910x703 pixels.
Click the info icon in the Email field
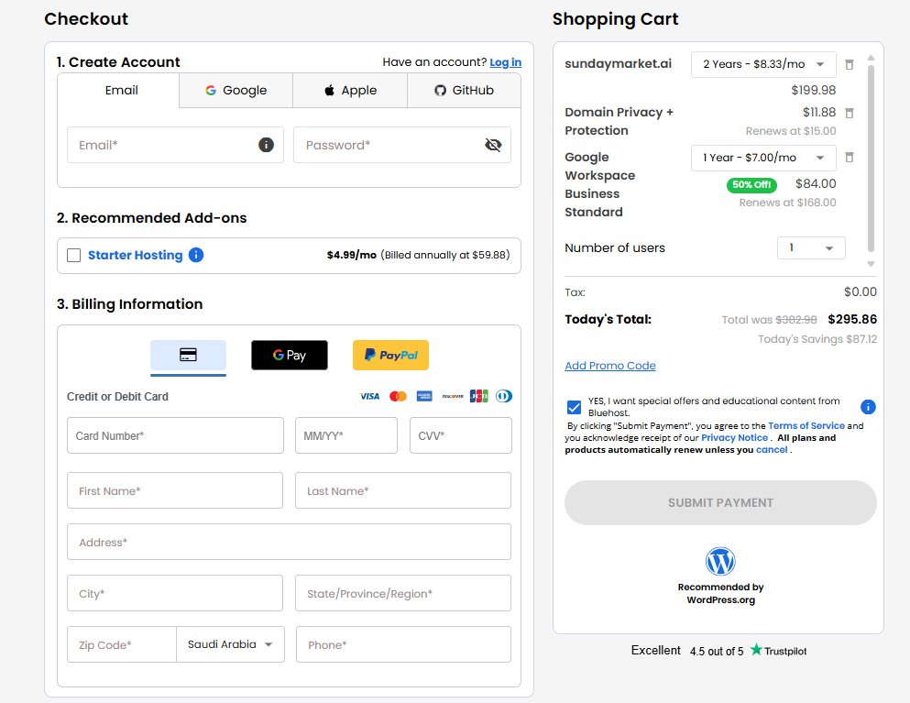pyautogui.click(x=266, y=145)
